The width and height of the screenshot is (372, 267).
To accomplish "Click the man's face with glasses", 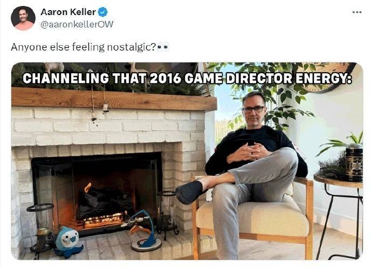I will [x=253, y=108].
